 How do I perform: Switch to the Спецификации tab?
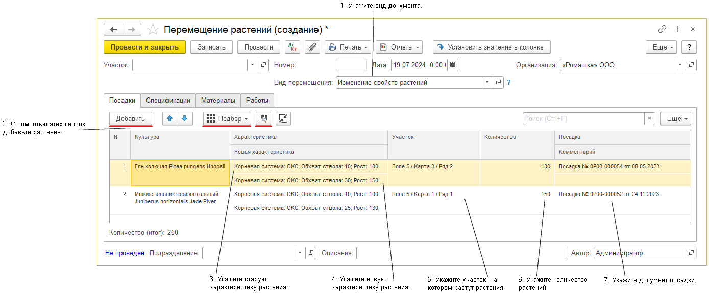pos(168,101)
